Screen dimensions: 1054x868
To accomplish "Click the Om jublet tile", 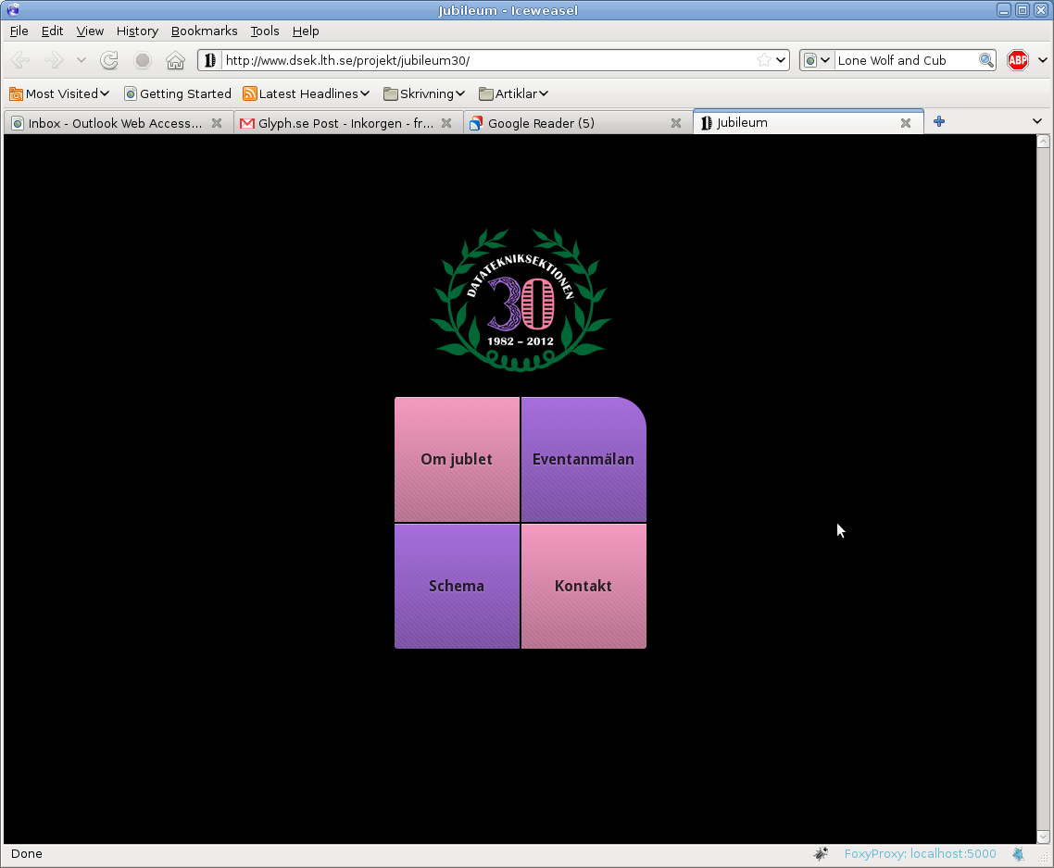I will click(457, 460).
